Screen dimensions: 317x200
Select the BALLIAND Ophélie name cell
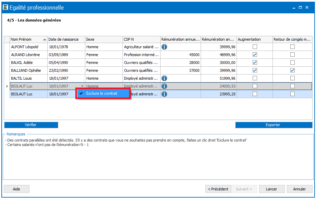28,70
